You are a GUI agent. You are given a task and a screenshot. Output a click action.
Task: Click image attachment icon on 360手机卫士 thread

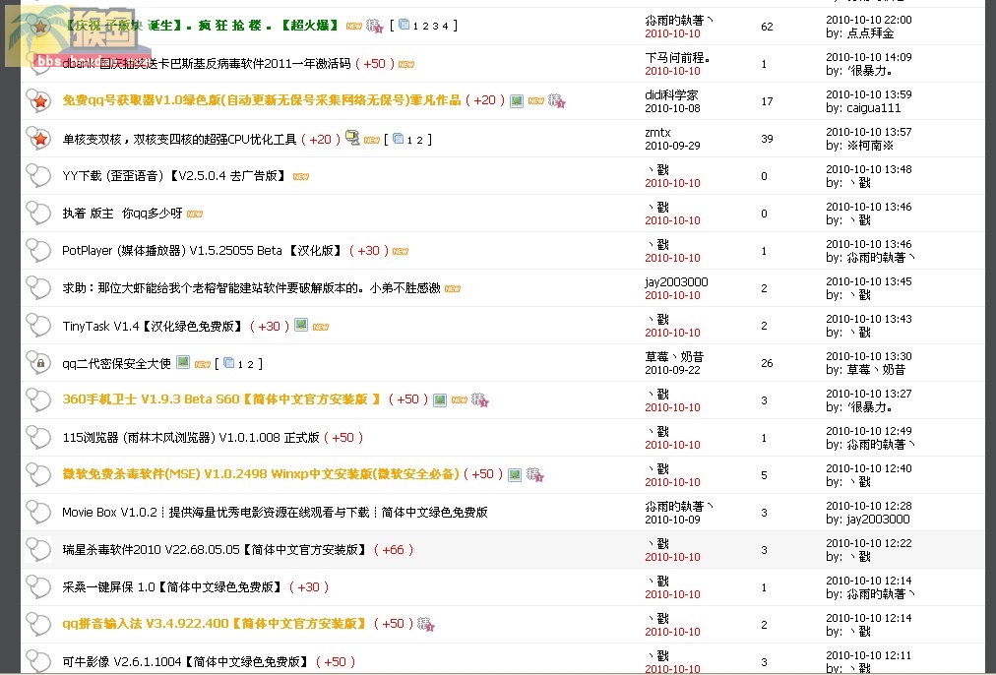[440, 400]
